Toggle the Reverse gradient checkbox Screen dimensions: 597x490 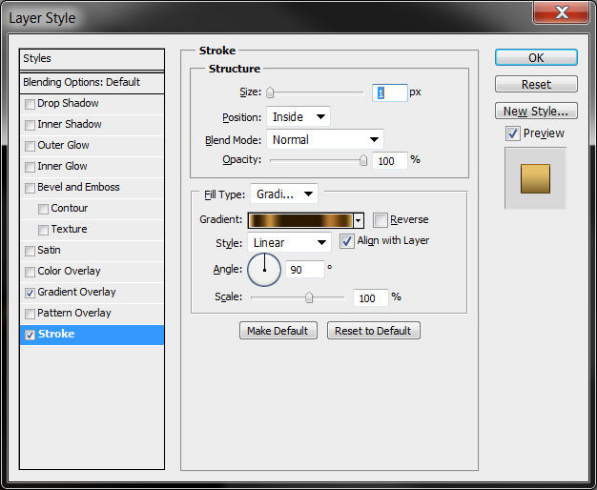pyautogui.click(x=381, y=220)
